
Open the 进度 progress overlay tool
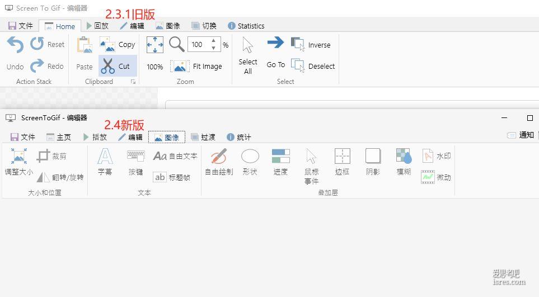pyautogui.click(x=280, y=162)
